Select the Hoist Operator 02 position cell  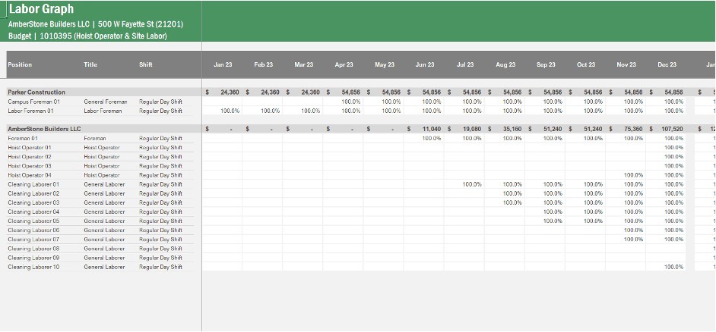pyautogui.click(x=30, y=157)
